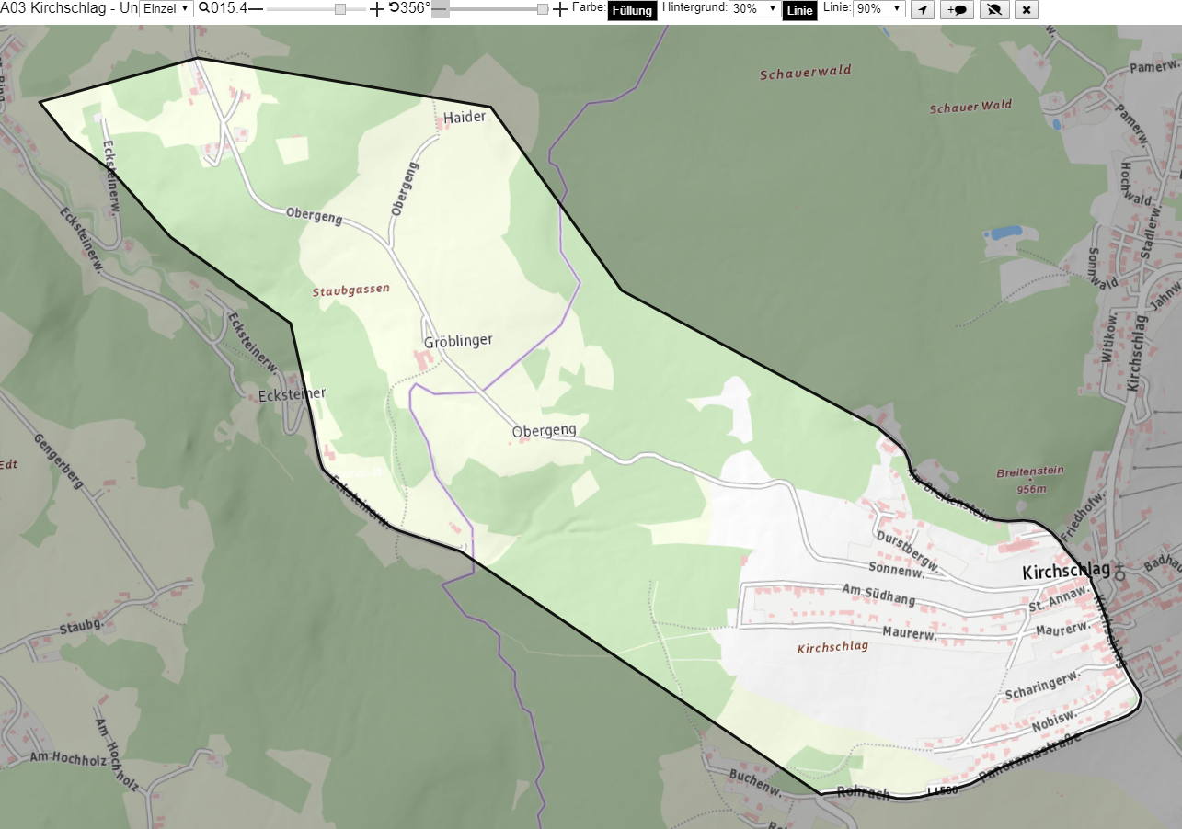The image size is (1182, 829).
Task: Click the black Linie color button
Action: click(800, 11)
